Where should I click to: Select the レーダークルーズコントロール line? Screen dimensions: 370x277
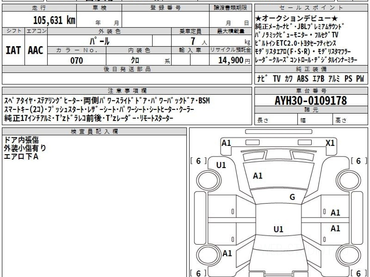click(x=306, y=60)
